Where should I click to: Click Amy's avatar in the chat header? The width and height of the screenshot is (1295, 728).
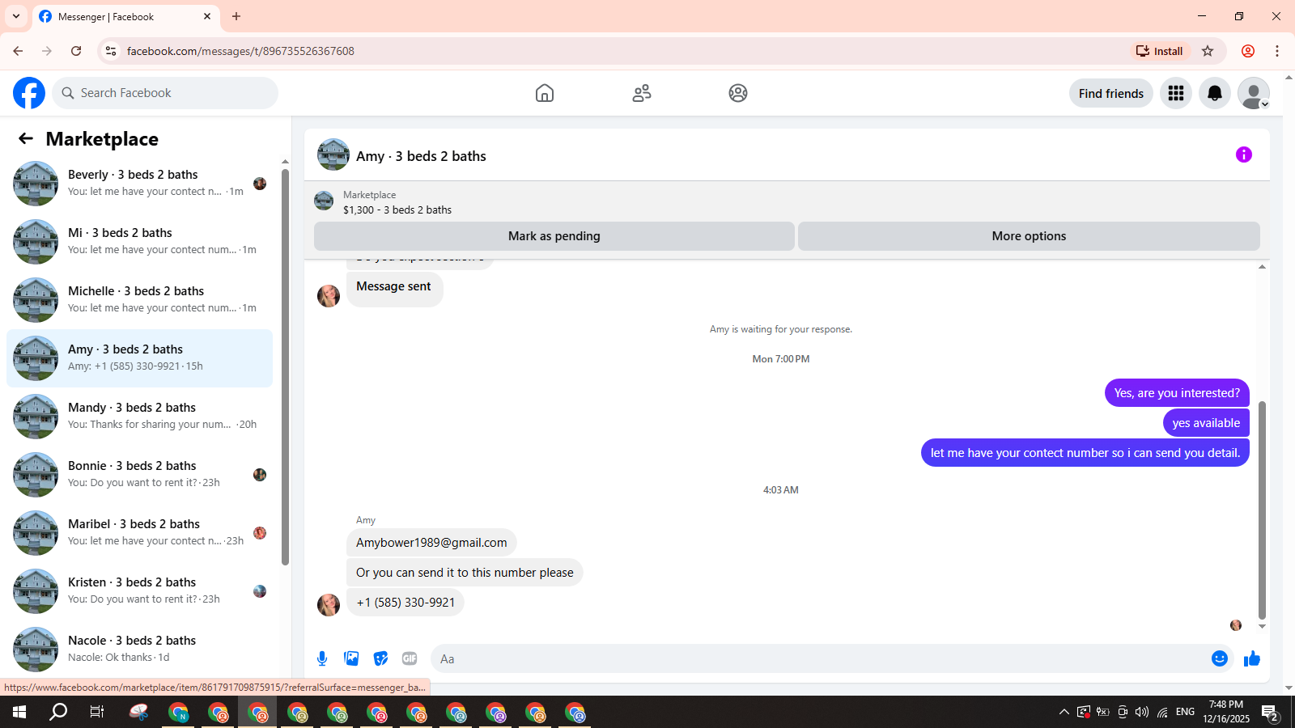(x=333, y=154)
